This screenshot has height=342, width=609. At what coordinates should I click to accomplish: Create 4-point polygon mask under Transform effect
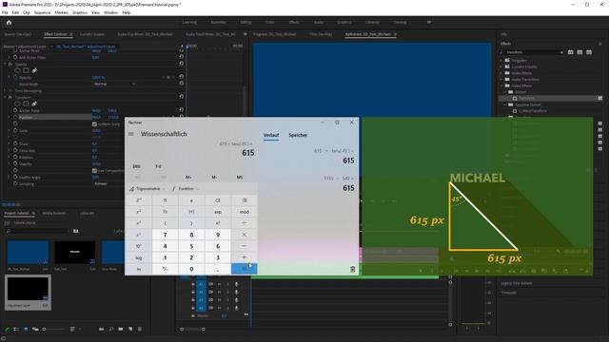click(x=26, y=104)
